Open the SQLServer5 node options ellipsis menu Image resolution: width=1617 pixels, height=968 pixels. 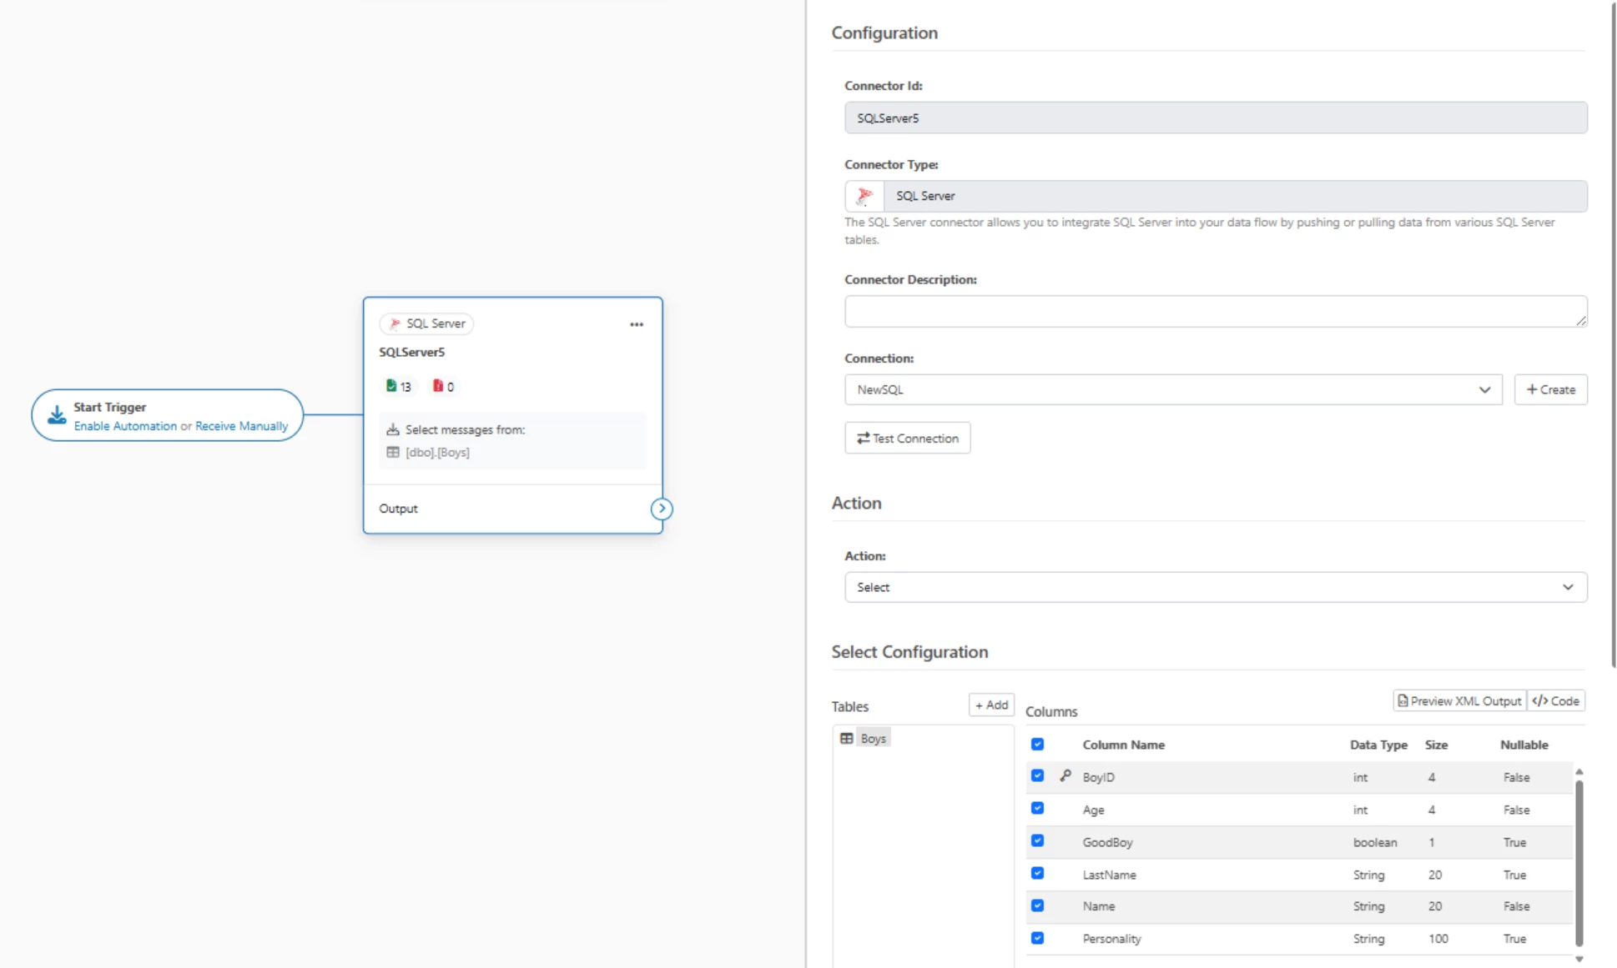(637, 324)
